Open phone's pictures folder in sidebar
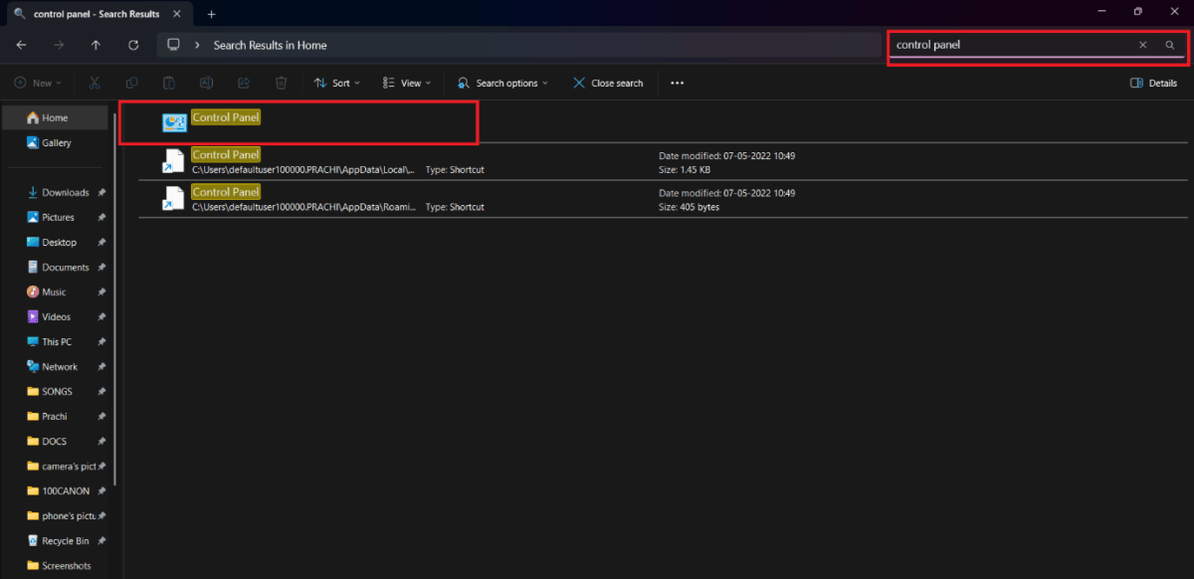This screenshot has height=579, width=1194. (x=61, y=516)
